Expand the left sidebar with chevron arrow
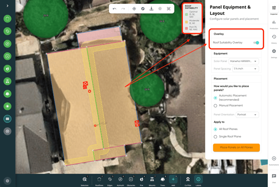 (7, 6)
